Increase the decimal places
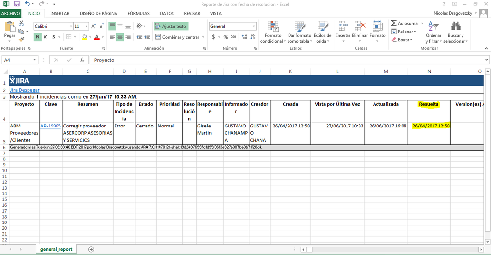 [245, 37]
